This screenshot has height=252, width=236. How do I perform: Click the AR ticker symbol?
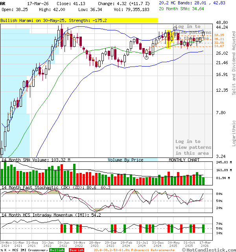(x=3, y=3)
